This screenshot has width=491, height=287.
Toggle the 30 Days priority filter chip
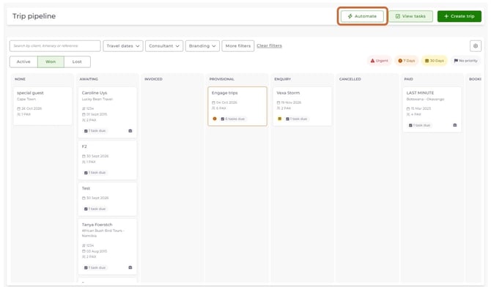point(435,61)
